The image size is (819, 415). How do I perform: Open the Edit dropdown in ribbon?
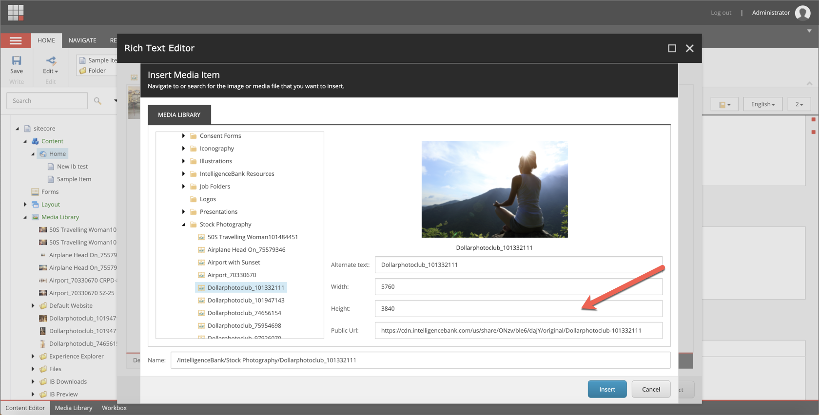pyautogui.click(x=50, y=71)
